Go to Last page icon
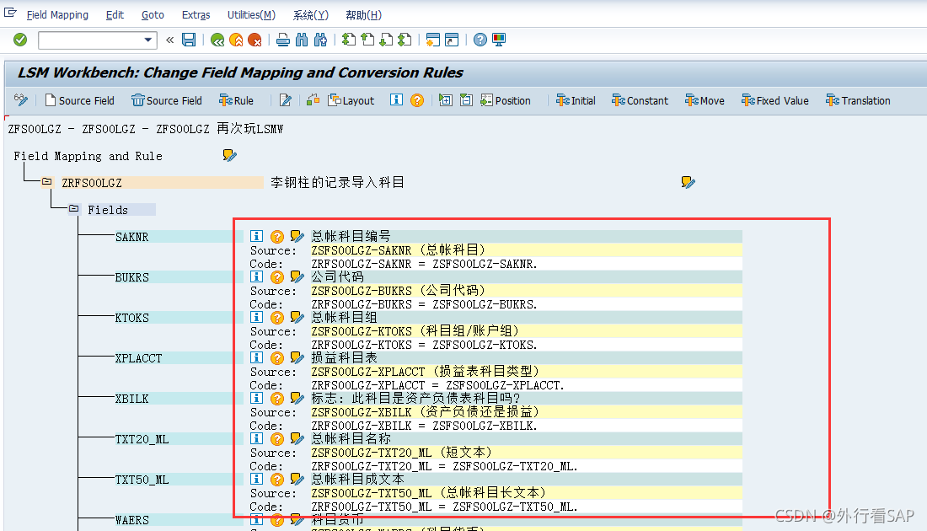The image size is (927, 531). point(405,40)
